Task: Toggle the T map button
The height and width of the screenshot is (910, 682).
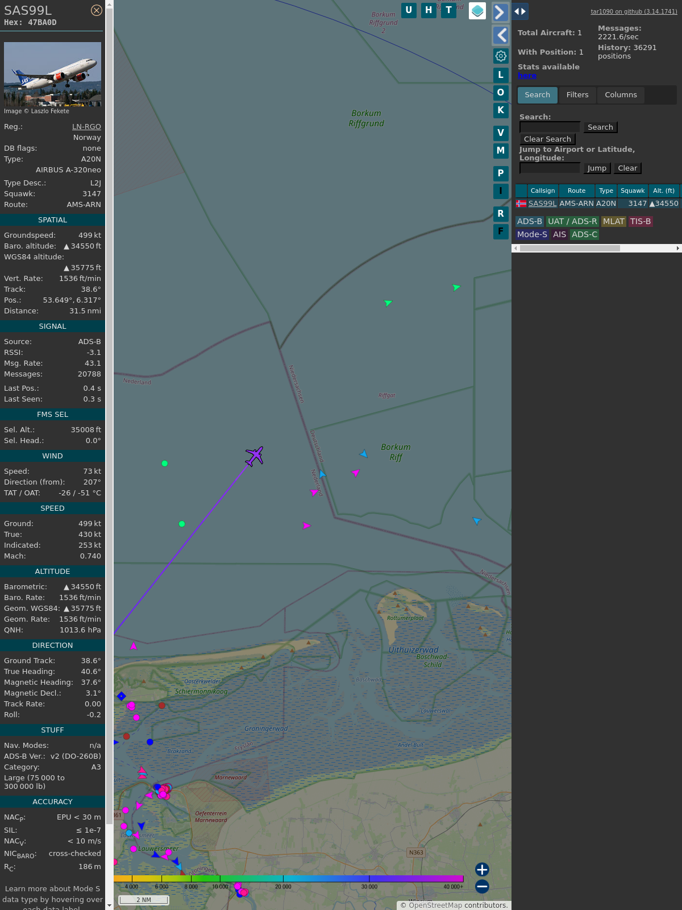Action: 449,10
